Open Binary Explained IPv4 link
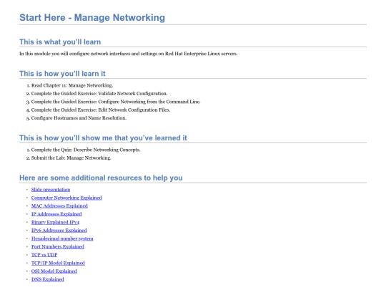Image resolution: width=386 pixels, height=290 pixels. [x=55, y=222]
